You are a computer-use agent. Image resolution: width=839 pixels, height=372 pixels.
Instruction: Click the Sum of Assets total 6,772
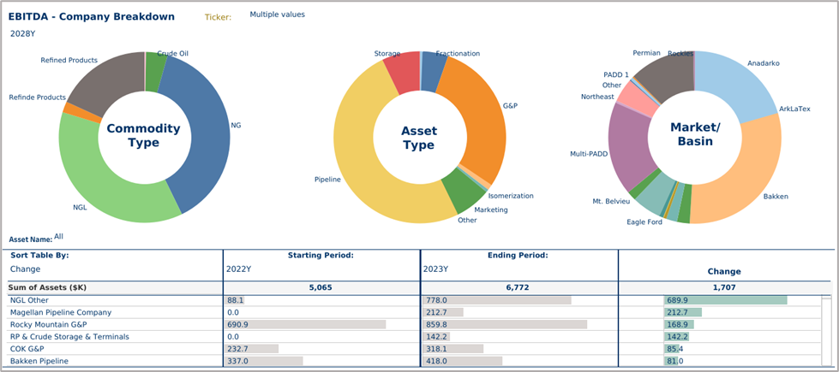pyautogui.click(x=519, y=287)
